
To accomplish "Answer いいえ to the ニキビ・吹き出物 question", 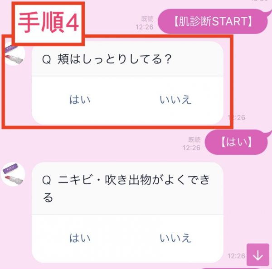I will 175,238.
